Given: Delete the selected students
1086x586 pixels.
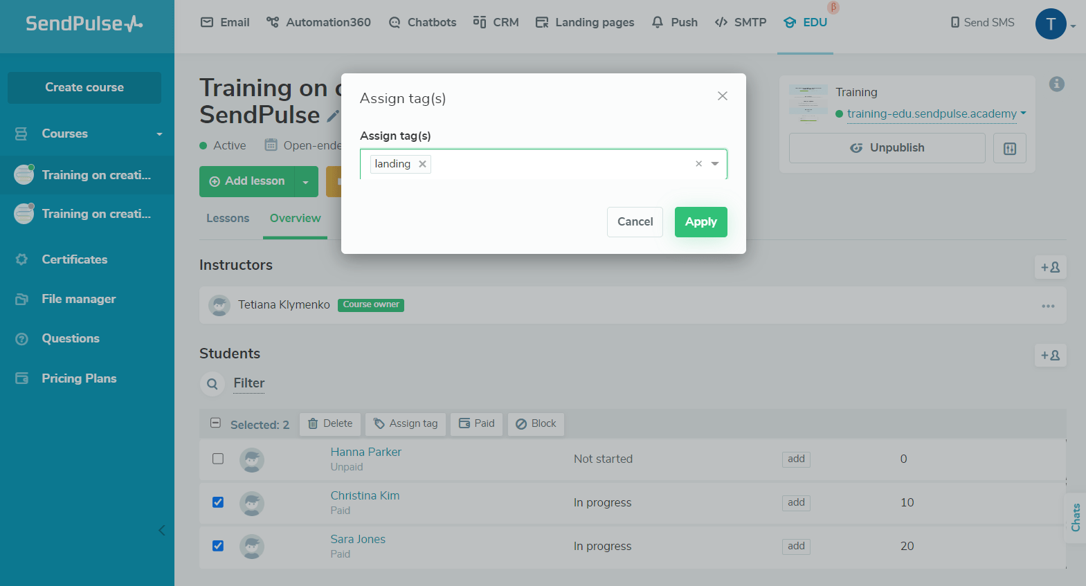Looking at the screenshot, I should (330, 424).
